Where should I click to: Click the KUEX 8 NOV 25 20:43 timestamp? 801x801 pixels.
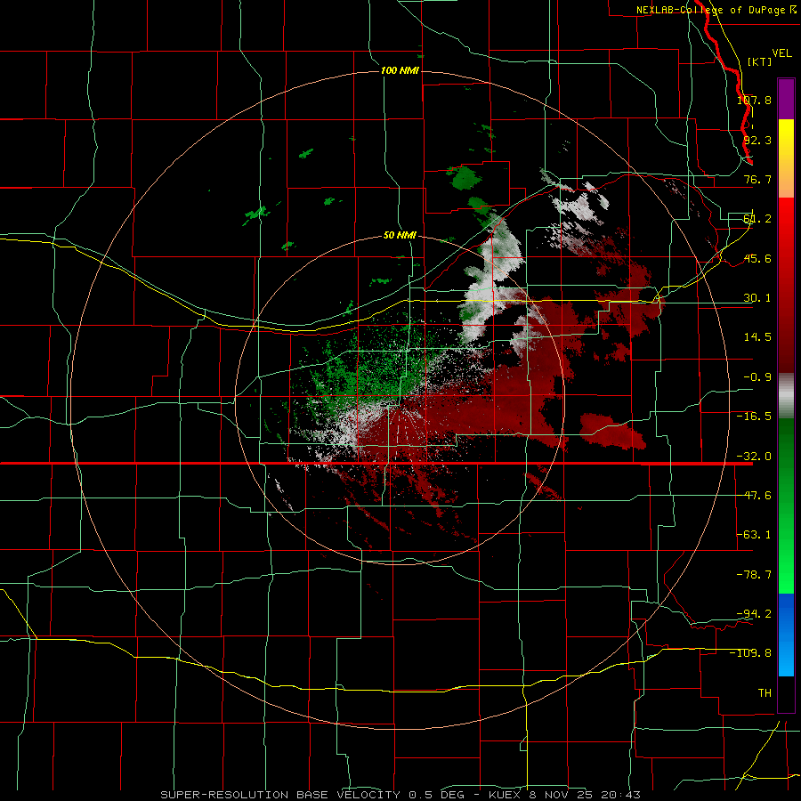click(564, 795)
